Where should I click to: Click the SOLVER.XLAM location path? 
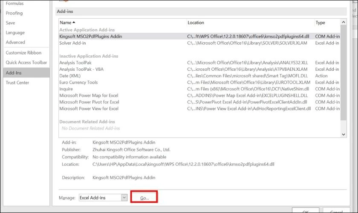coord(247,43)
